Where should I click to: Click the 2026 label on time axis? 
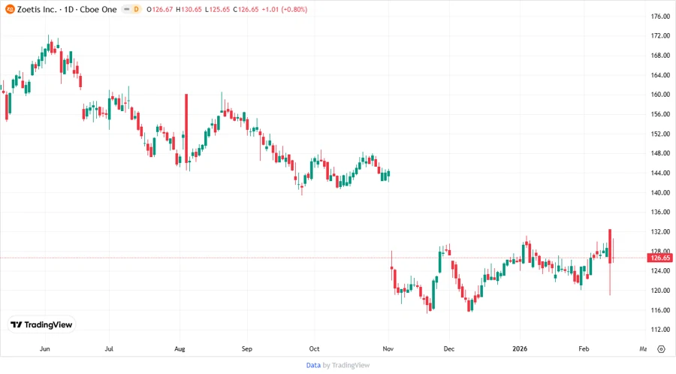tap(520, 348)
